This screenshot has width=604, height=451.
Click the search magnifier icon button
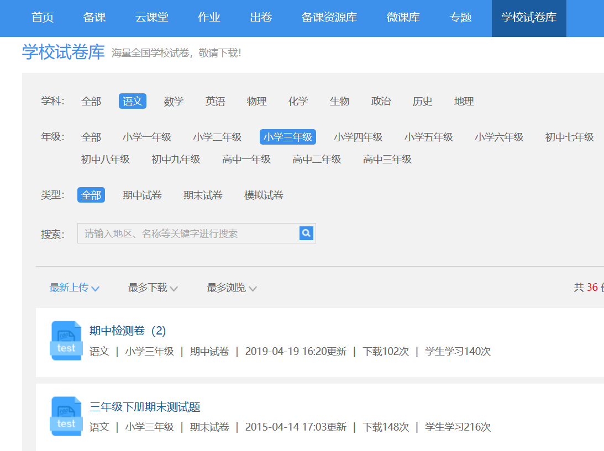306,233
